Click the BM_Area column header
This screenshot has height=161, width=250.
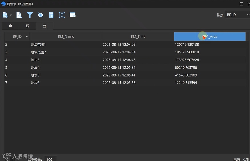pos(210,37)
